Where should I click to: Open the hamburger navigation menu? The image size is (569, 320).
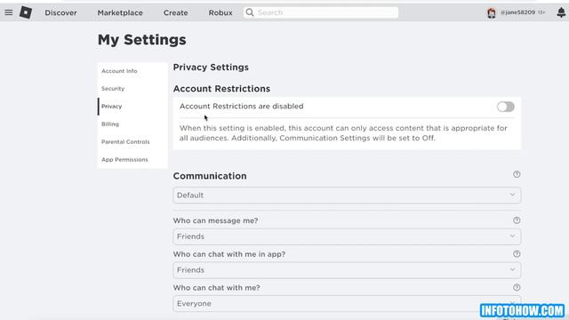pos(9,12)
